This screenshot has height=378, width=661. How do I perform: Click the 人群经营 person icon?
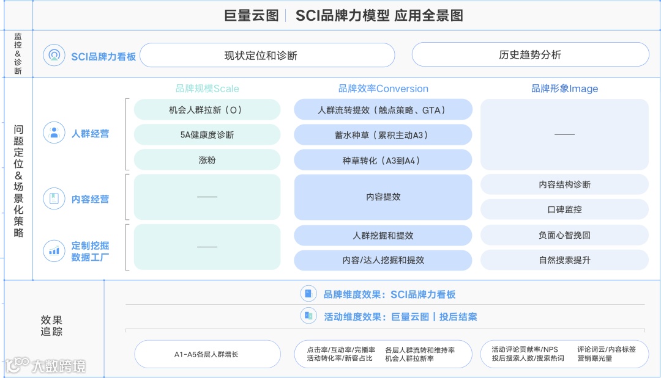coord(54,133)
